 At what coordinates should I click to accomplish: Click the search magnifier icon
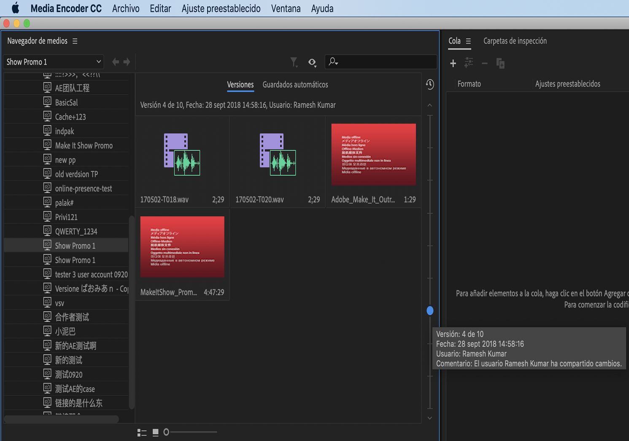[x=333, y=62]
